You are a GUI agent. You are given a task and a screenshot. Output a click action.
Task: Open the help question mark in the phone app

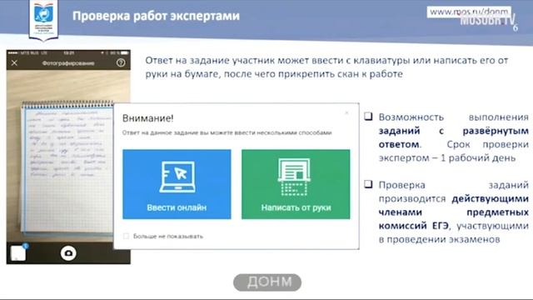coord(121,63)
